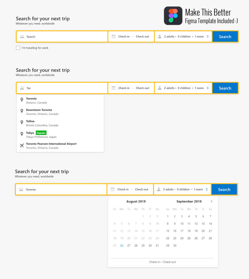Advance calendar to next month with the arrow
Screen dimensions: 249x279
coord(211,202)
